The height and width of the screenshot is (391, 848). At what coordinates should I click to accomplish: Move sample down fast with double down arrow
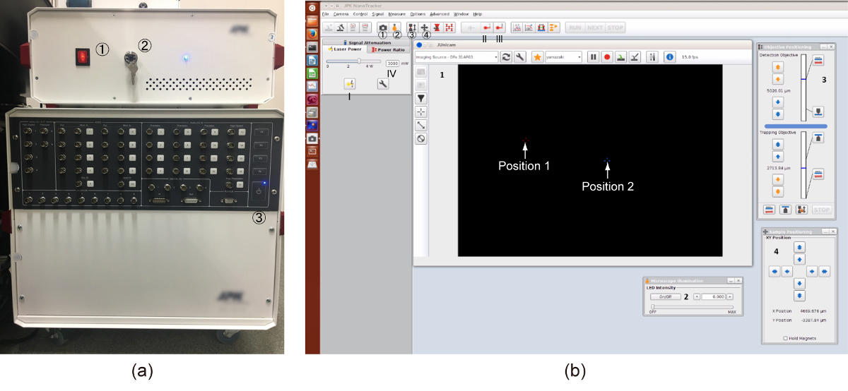(799, 295)
